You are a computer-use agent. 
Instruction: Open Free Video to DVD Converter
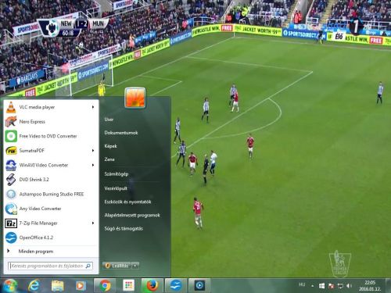pos(51,136)
